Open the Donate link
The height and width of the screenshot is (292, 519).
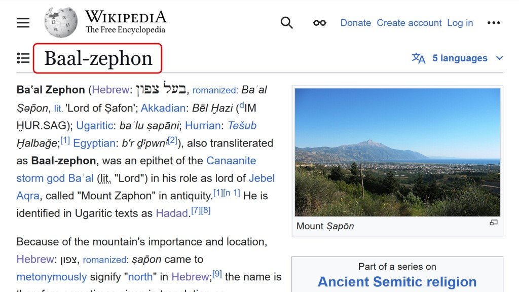(356, 22)
